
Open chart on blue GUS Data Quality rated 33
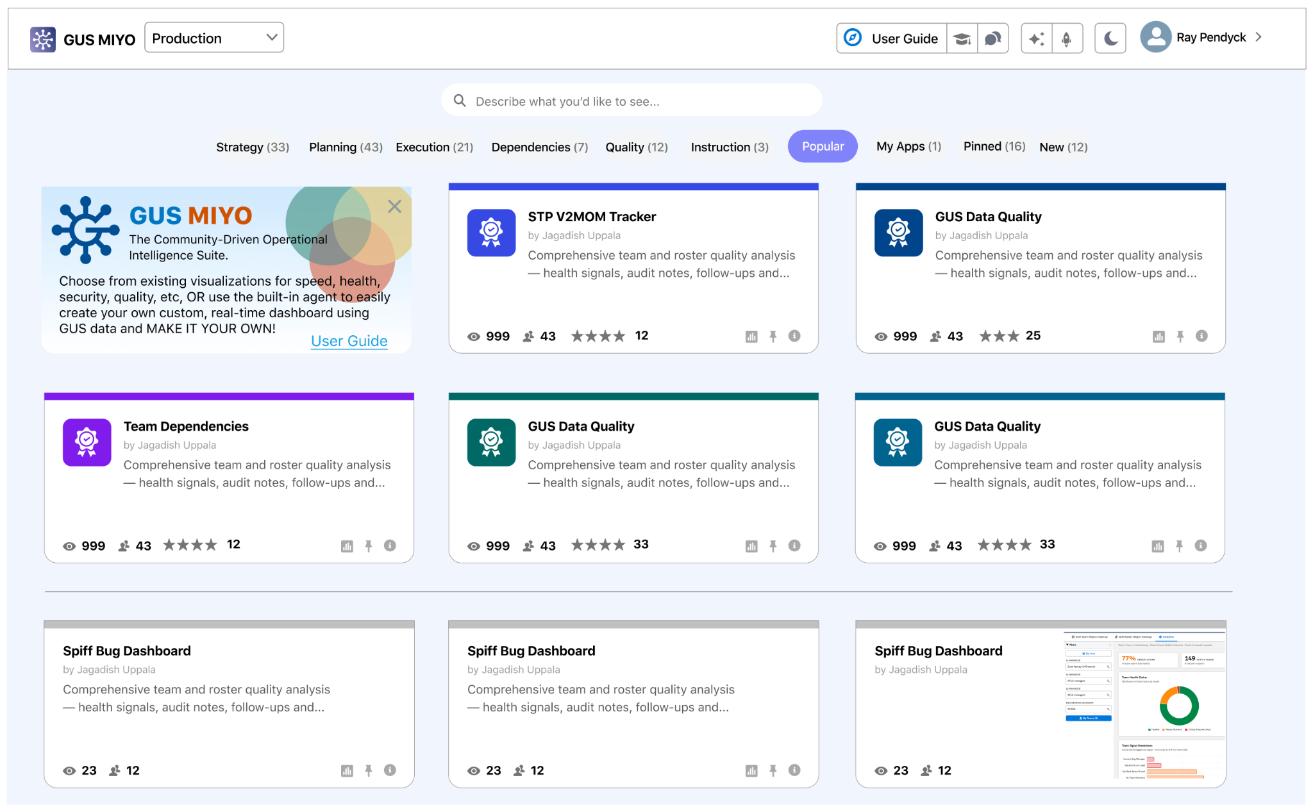coord(1157,546)
